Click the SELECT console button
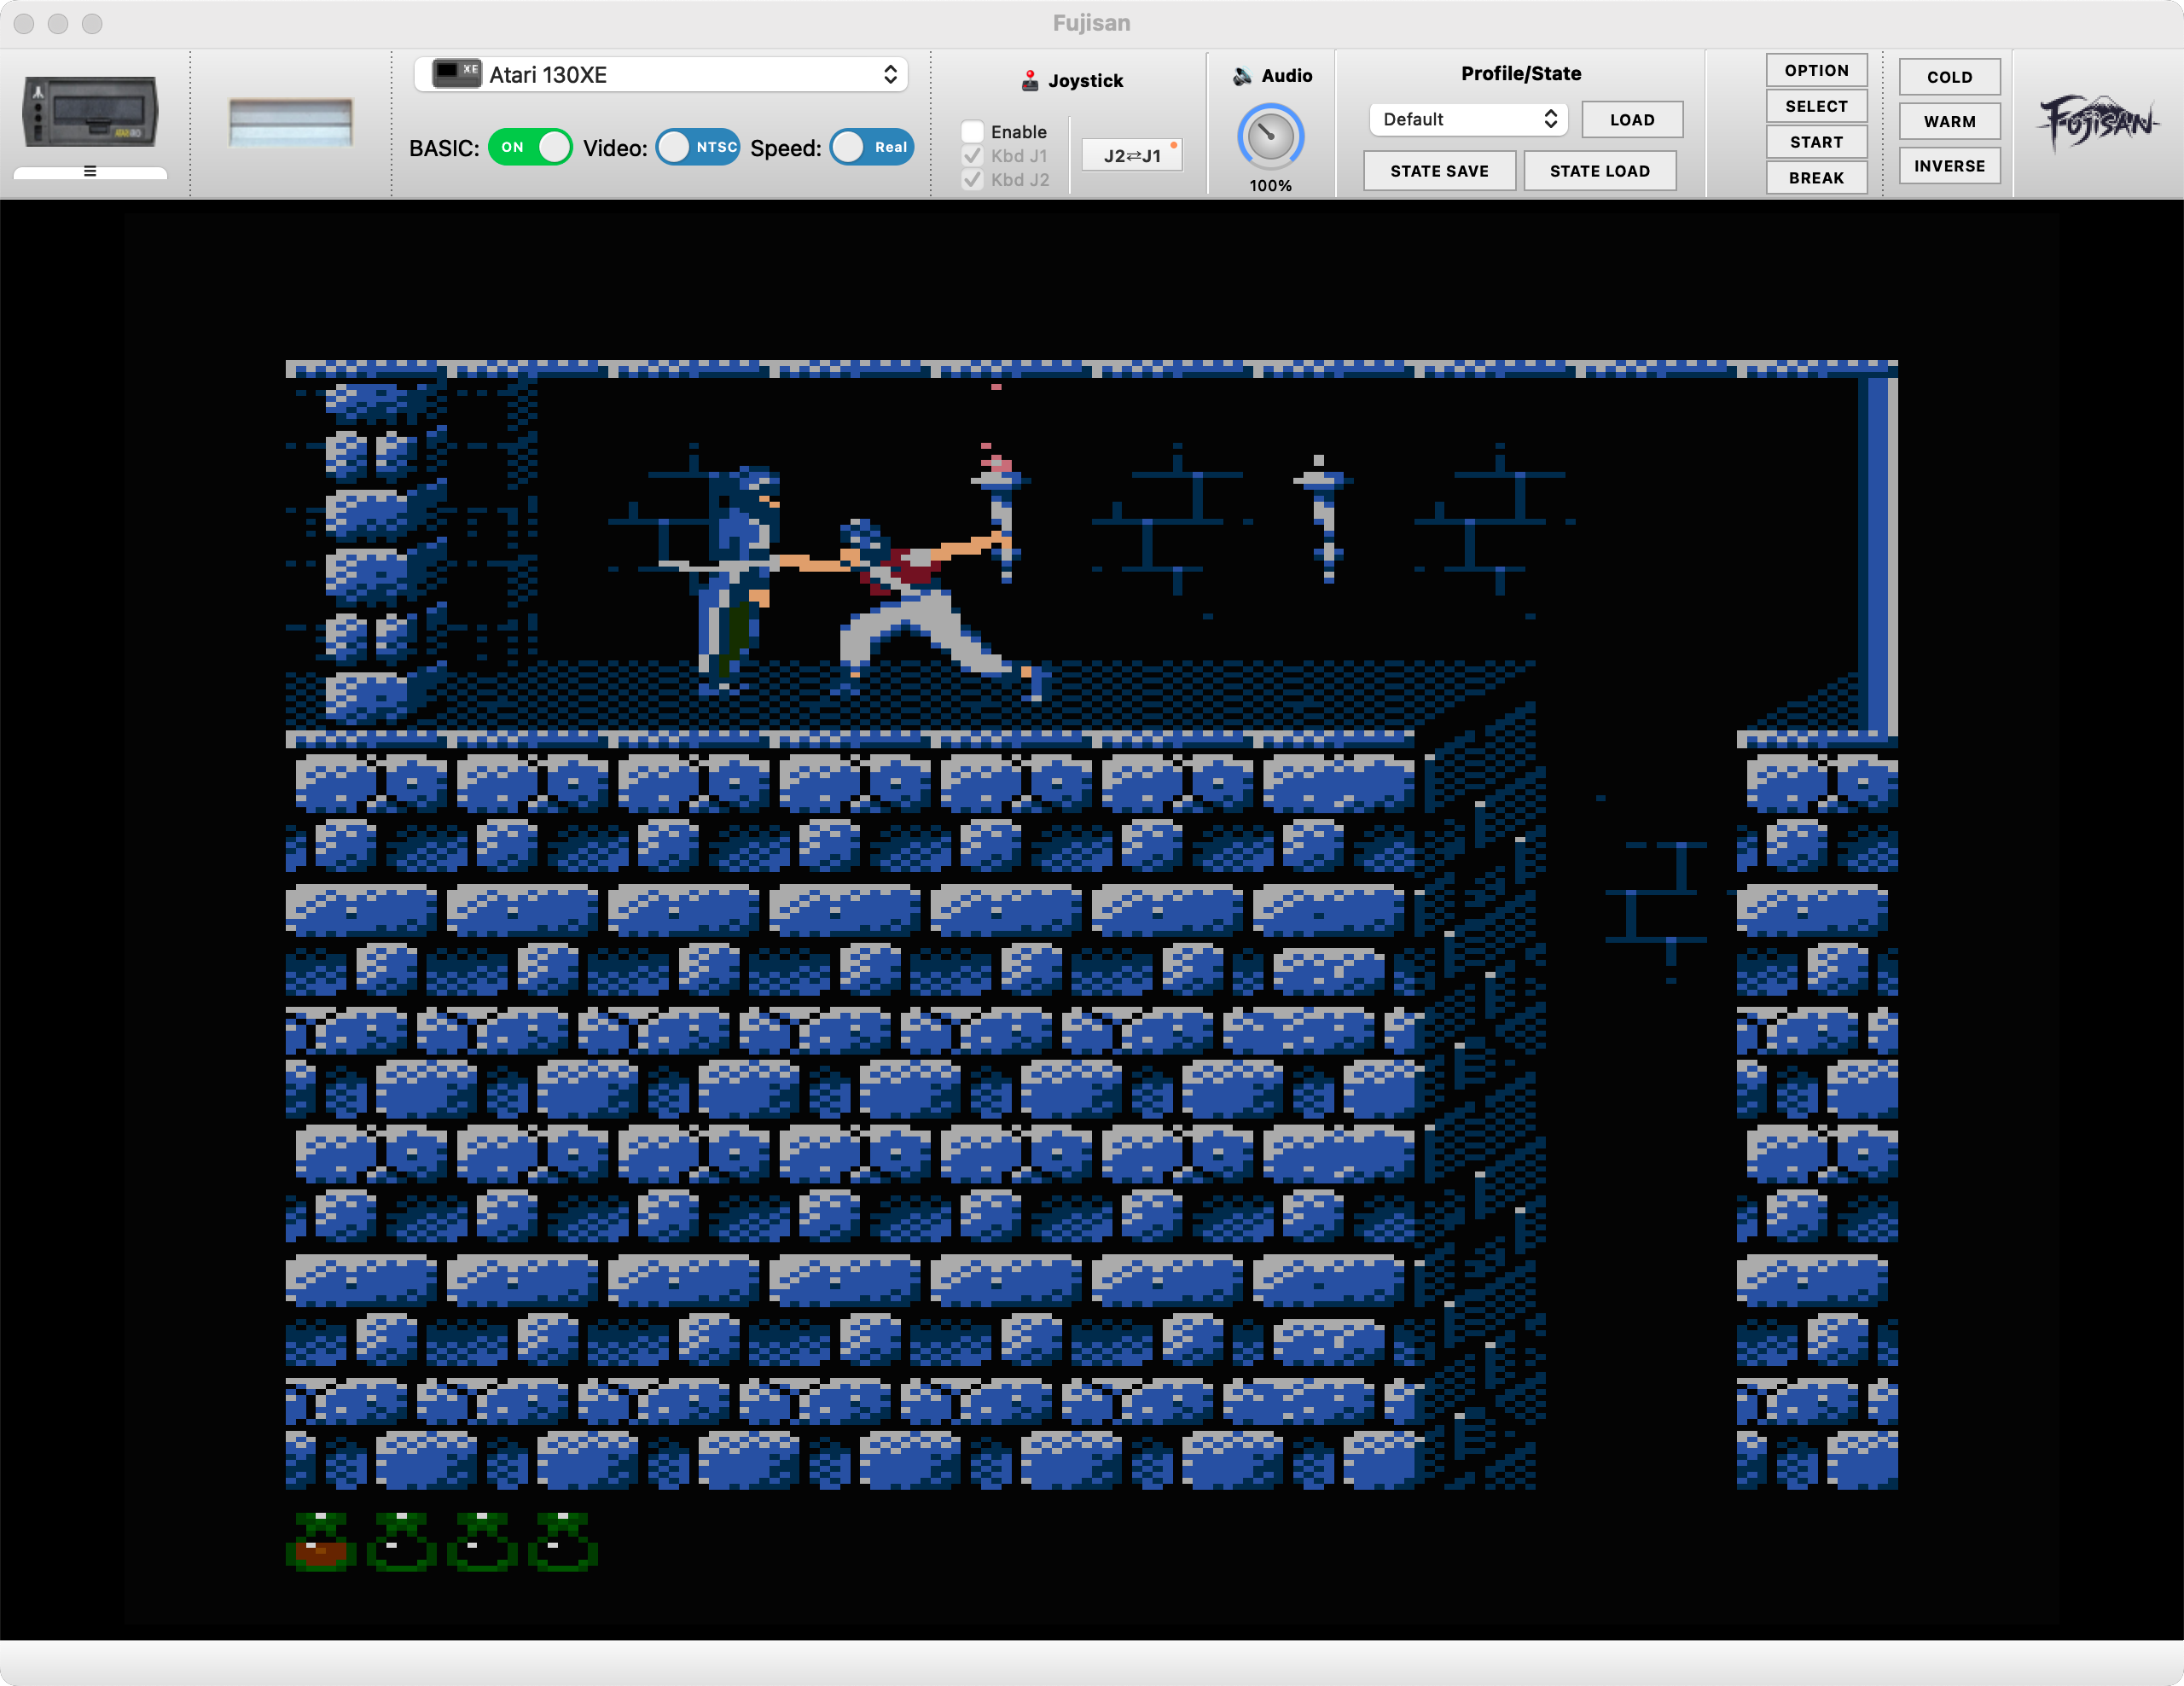 pos(1816,106)
